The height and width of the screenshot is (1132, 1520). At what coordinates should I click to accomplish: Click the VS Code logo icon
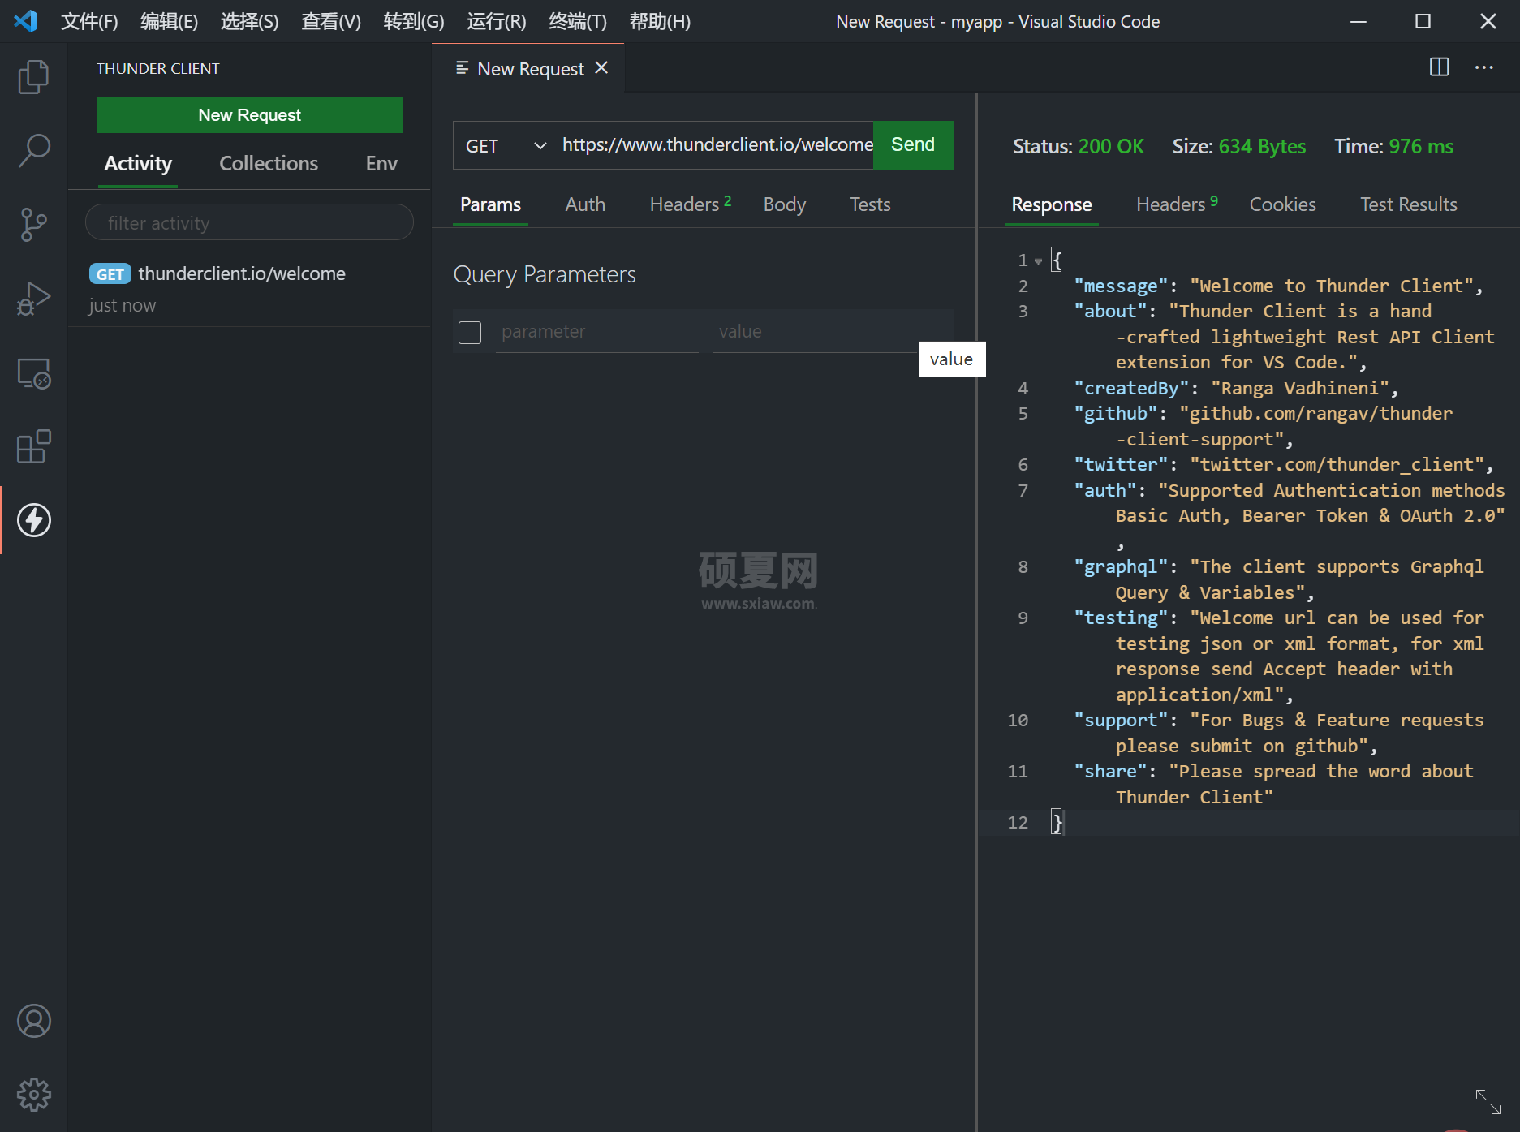point(25,21)
